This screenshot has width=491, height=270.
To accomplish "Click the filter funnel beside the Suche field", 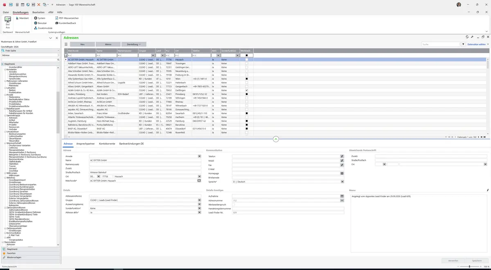I will (x=463, y=44).
